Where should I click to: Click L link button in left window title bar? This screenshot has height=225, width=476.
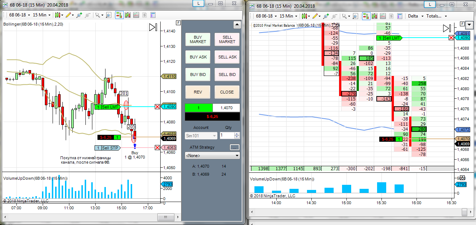point(198,3)
